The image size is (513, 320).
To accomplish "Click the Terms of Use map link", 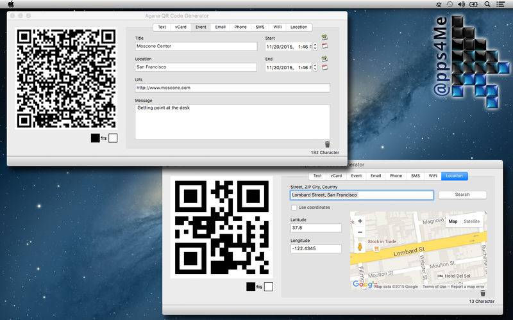I will click(x=434, y=286).
